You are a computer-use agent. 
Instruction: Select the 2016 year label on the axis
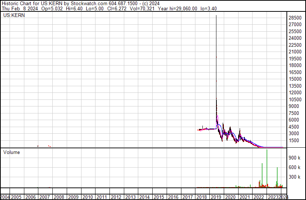(x=173, y=197)
